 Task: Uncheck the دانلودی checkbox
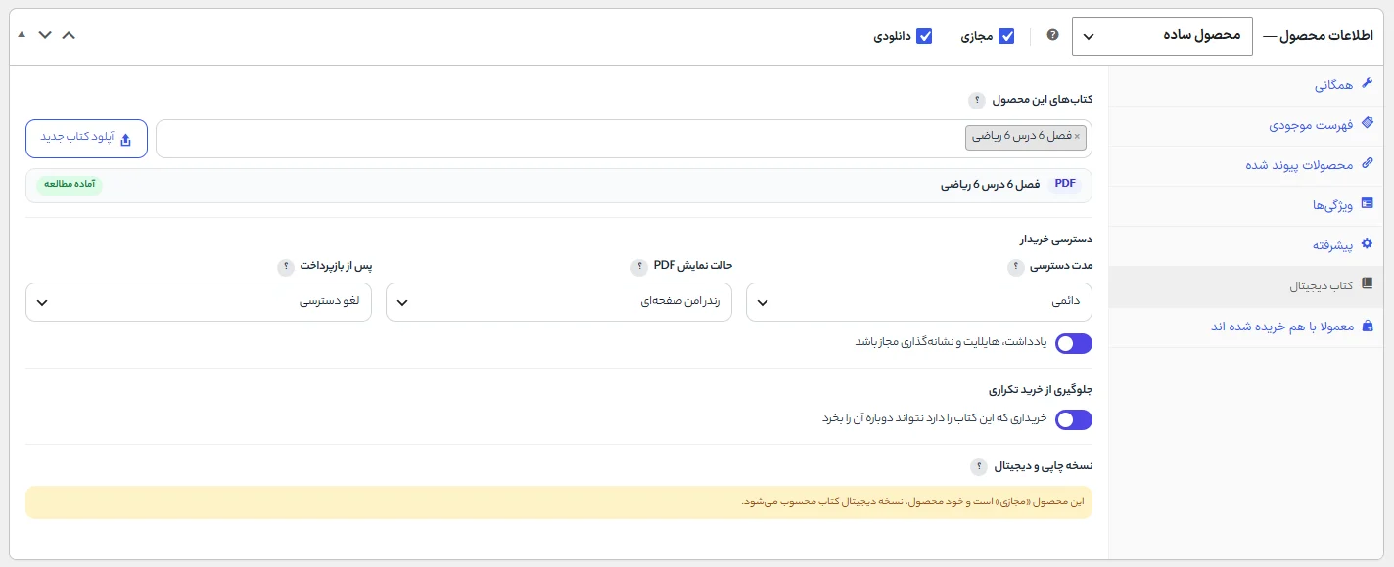(924, 36)
